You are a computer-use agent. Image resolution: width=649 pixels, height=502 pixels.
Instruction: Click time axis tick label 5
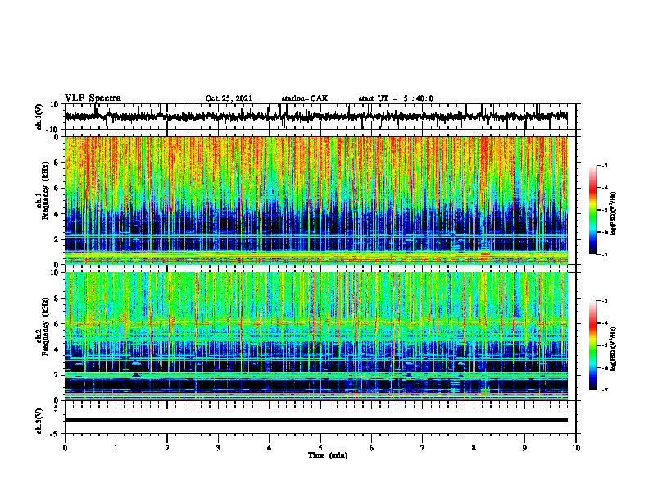point(320,448)
